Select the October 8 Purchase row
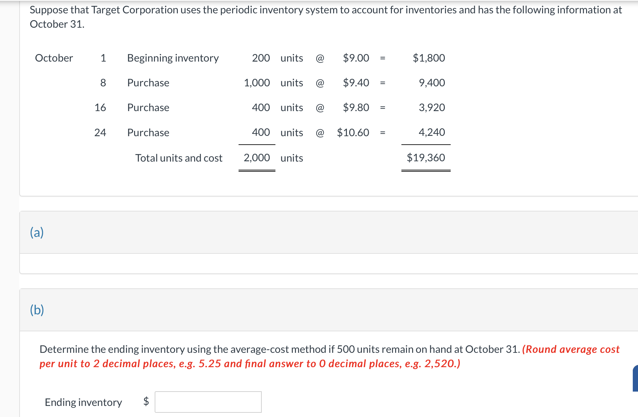 148,83
